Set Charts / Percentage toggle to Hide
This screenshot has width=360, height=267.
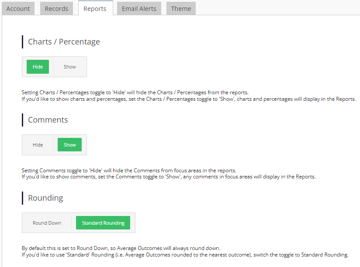pyautogui.click(x=38, y=67)
